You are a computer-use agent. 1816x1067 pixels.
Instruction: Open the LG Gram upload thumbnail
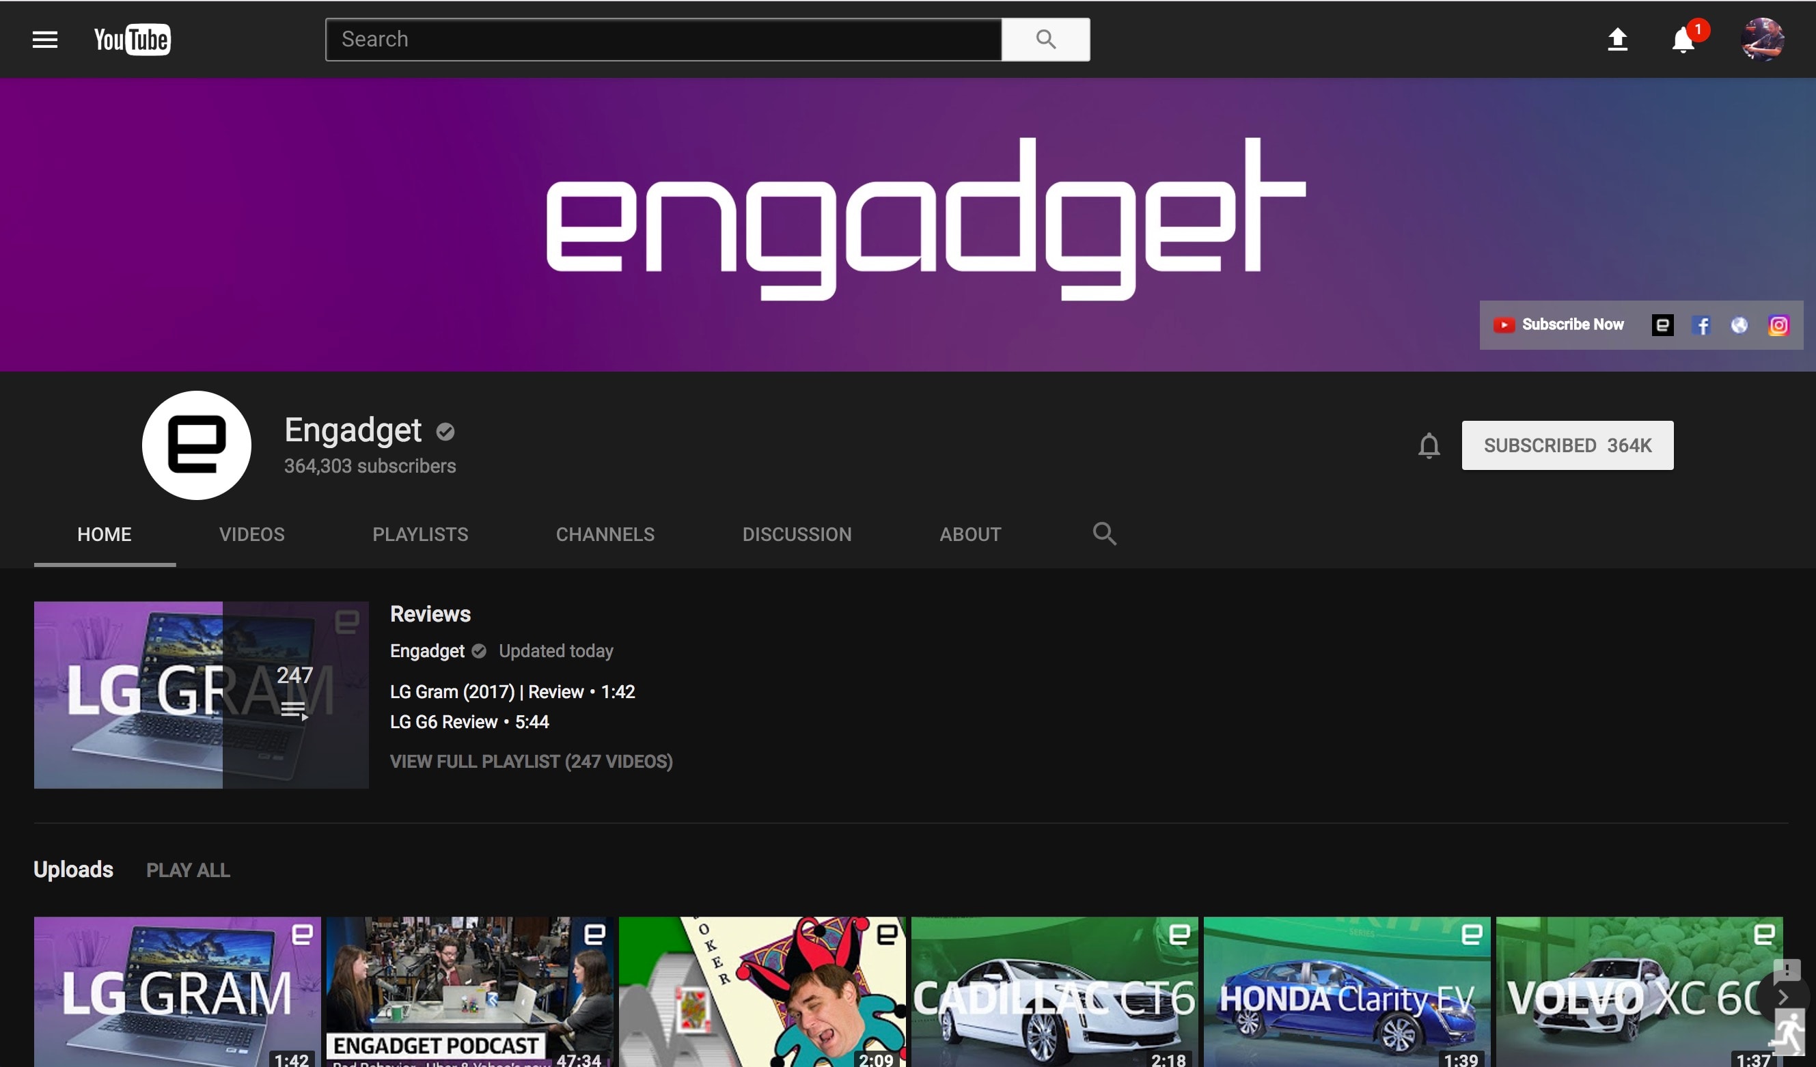click(177, 992)
